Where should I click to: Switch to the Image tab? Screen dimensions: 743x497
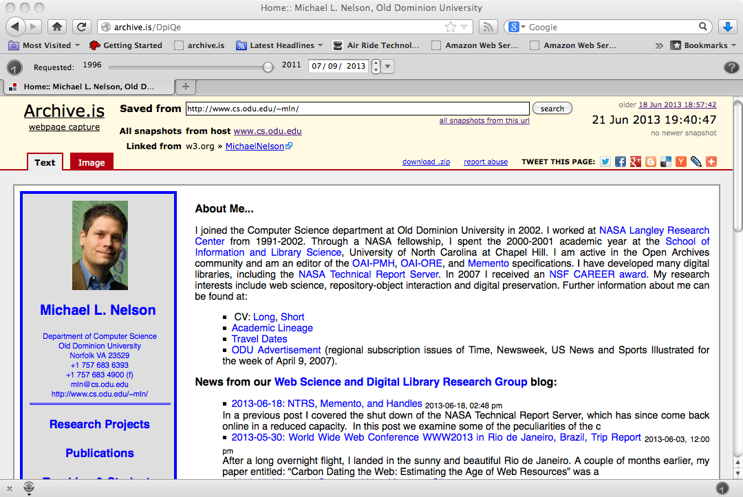91,162
